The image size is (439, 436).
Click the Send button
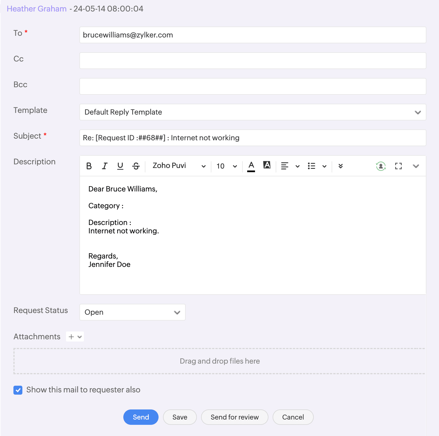tap(141, 417)
